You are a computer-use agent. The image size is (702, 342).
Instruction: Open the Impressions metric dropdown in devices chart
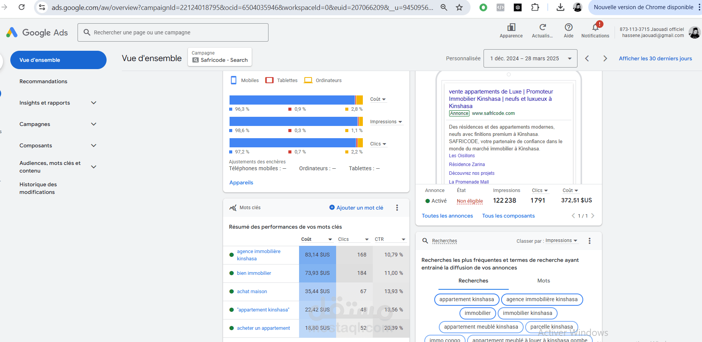click(x=386, y=122)
